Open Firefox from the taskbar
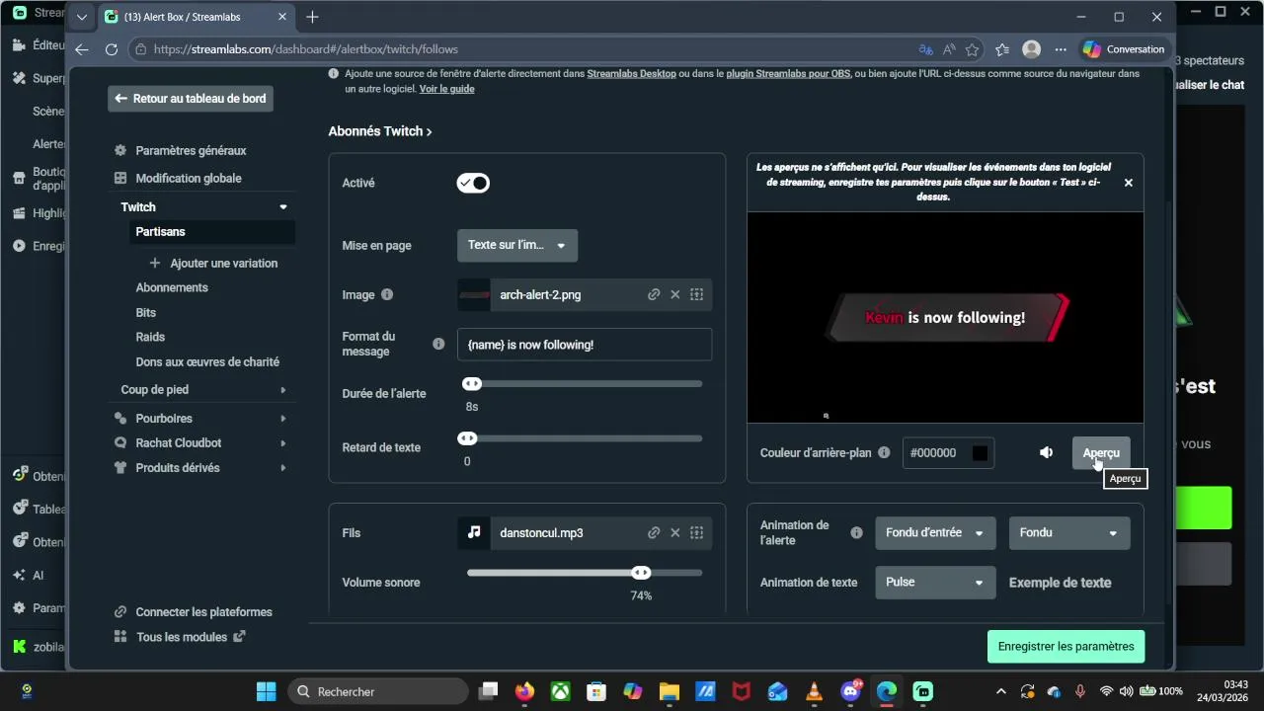 pyautogui.click(x=524, y=691)
